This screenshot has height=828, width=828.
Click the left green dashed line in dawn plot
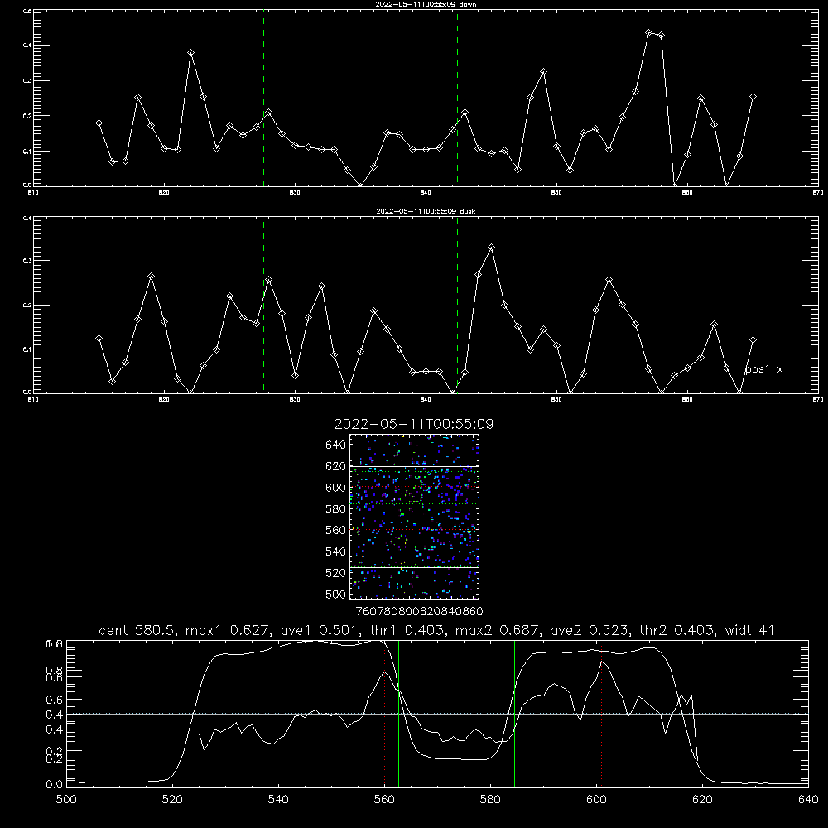pos(263,98)
